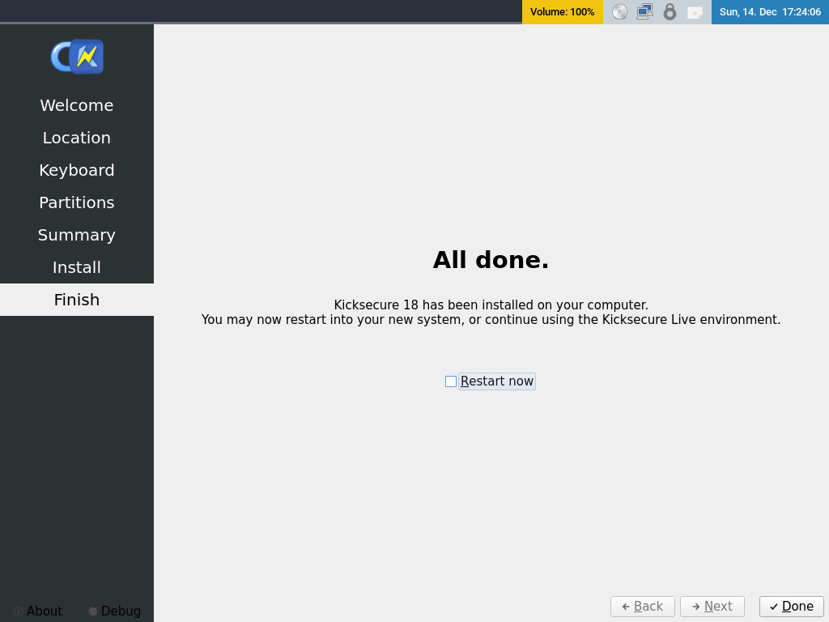This screenshot has height=622, width=829.
Task: Click the white note tray icon
Action: 695,12
